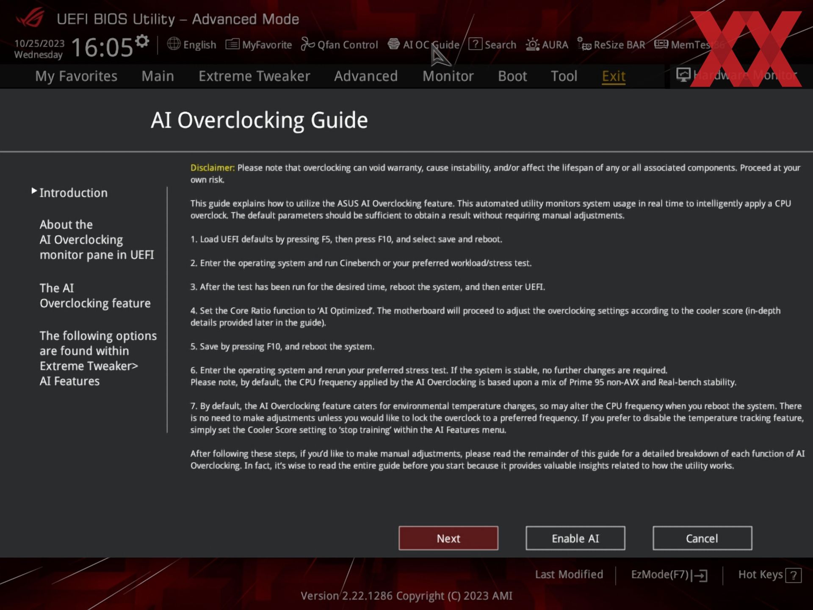Click the EzMode exit arrow icon
This screenshot has width=813, height=610.
(x=700, y=576)
